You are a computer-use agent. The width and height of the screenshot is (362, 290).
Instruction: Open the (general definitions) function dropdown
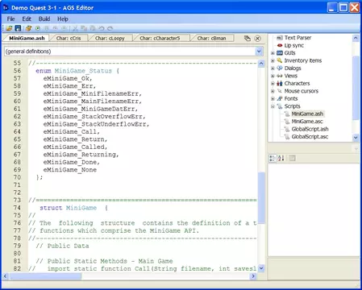[x=259, y=51]
